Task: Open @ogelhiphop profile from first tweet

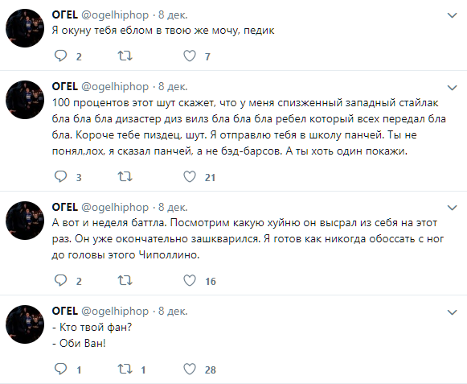Action: point(115,15)
